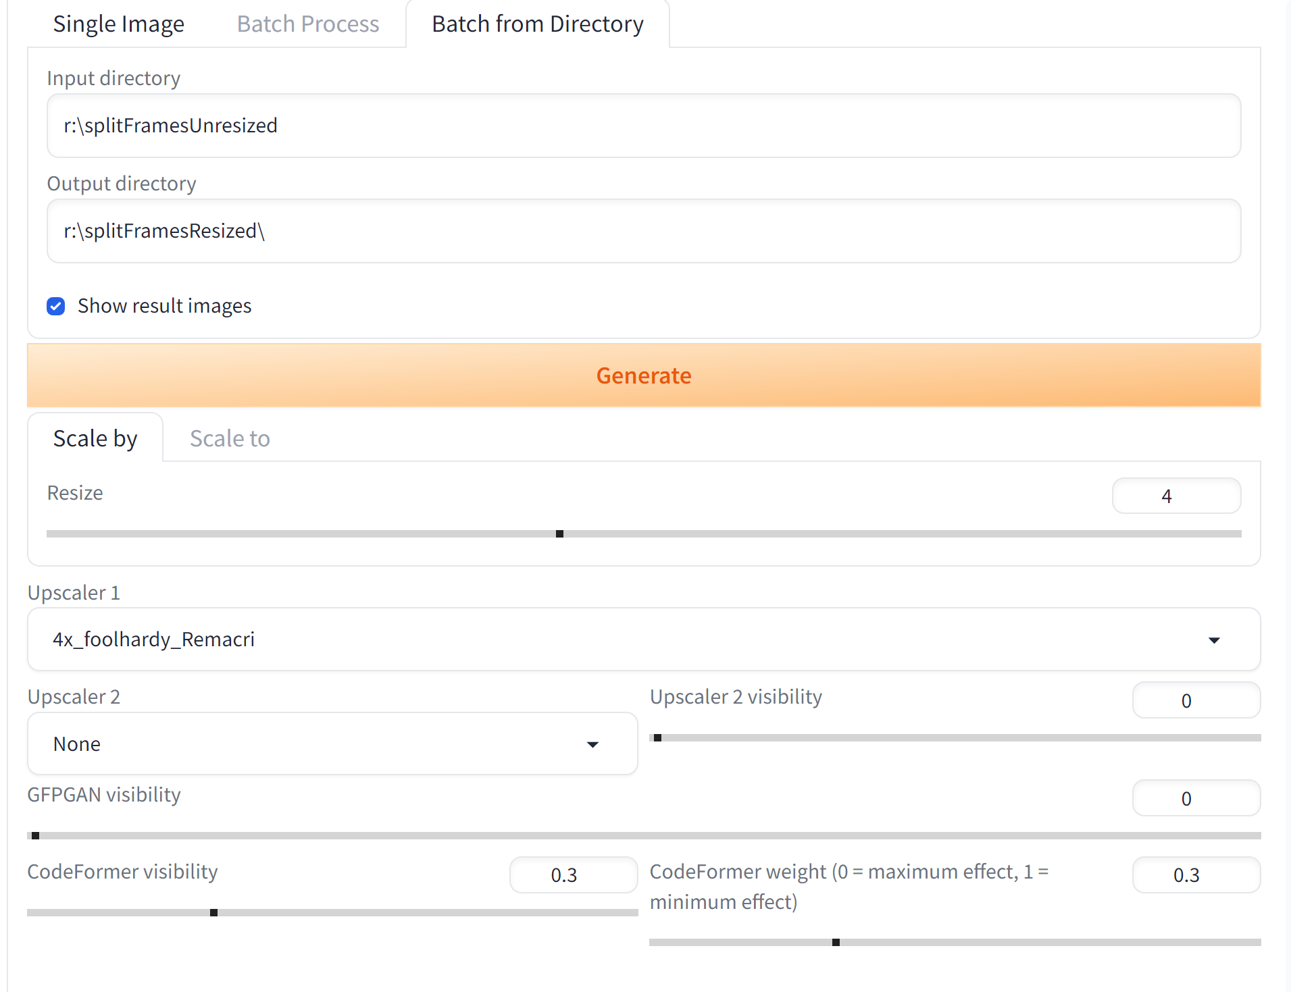The image size is (1291, 992).
Task: Toggle Show result images checkbox
Action: tap(56, 307)
